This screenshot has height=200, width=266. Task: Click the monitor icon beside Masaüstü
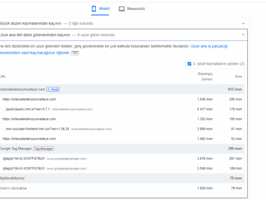pyautogui.click(x=122, y=9)
